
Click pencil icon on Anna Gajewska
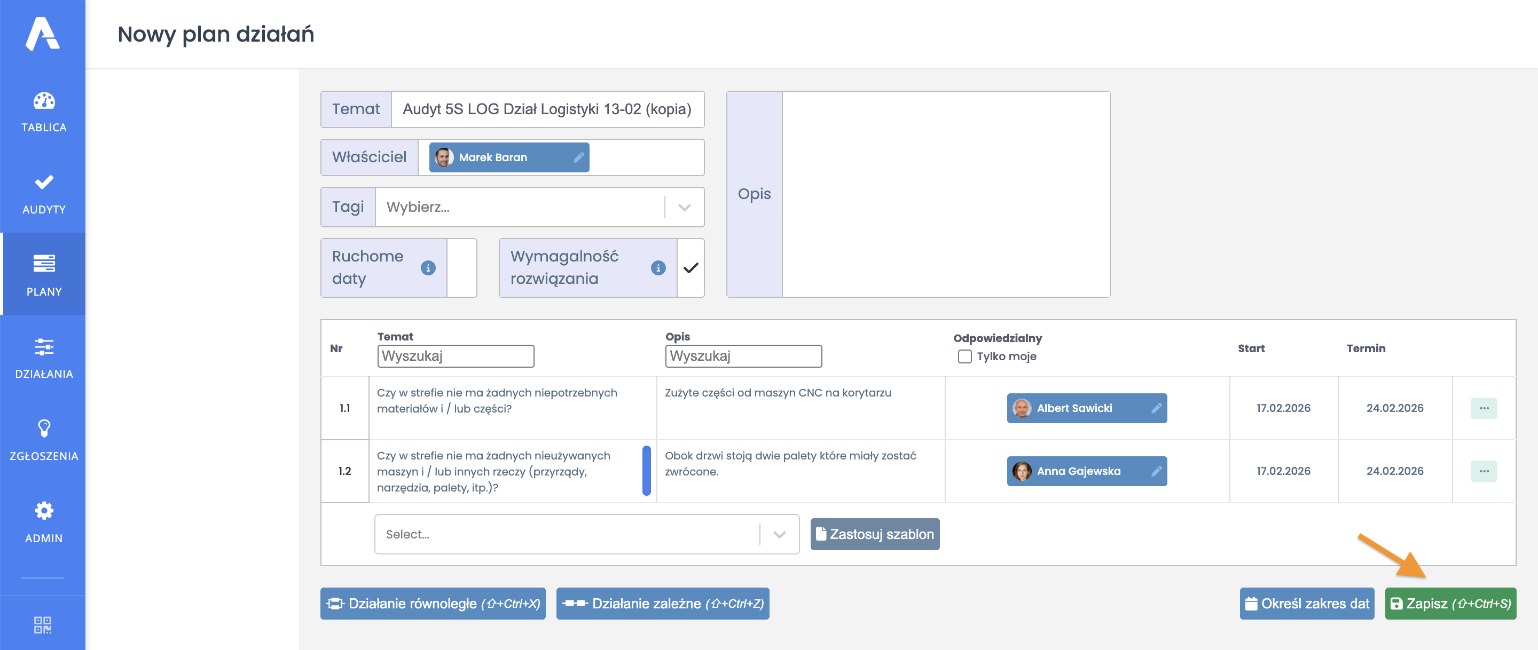click(x=1156, y=471)
